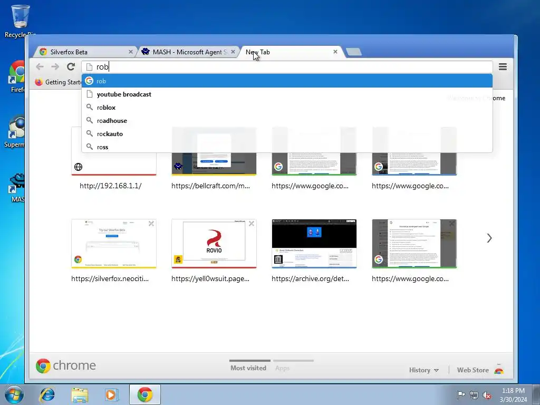Image resolution: width=540 pixels, height=405 pixels.
Task: Click the address bar containing 'rob'
Action: click(287, 67)
